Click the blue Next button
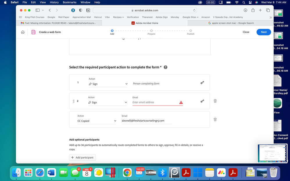The image size is (290, 181). click(x=264, y=32)
